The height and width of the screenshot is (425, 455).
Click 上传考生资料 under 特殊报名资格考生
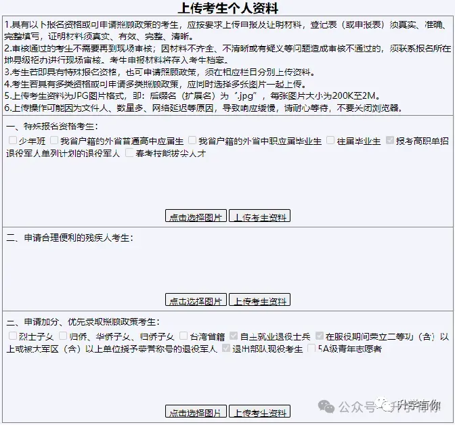(260, 216)
